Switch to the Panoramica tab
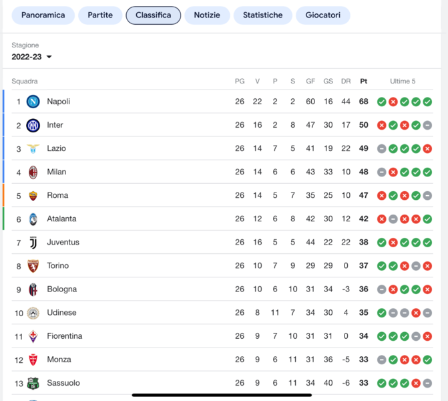 point(43,15)
